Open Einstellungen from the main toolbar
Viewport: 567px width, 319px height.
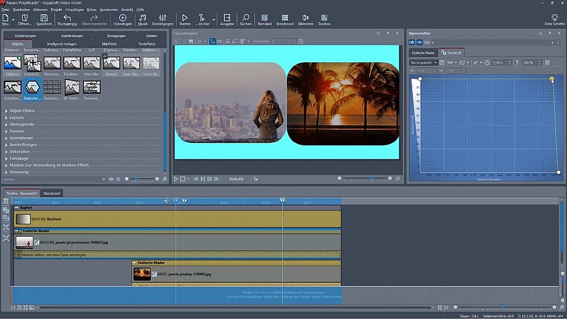point(163,18)
